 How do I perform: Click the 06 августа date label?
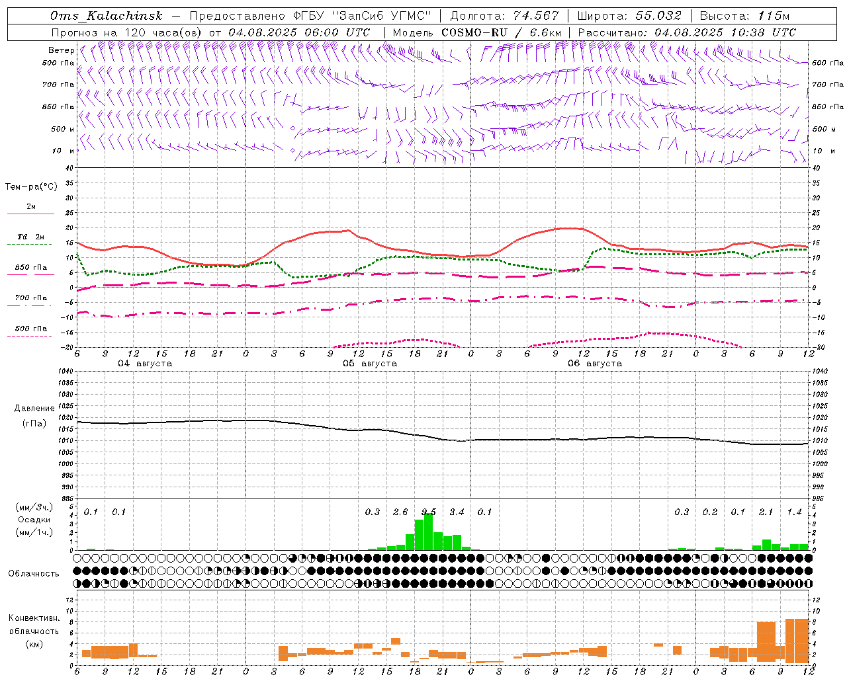595,364
